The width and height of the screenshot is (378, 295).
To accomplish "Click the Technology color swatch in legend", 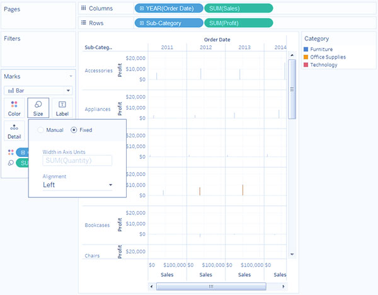I will 306,65.
